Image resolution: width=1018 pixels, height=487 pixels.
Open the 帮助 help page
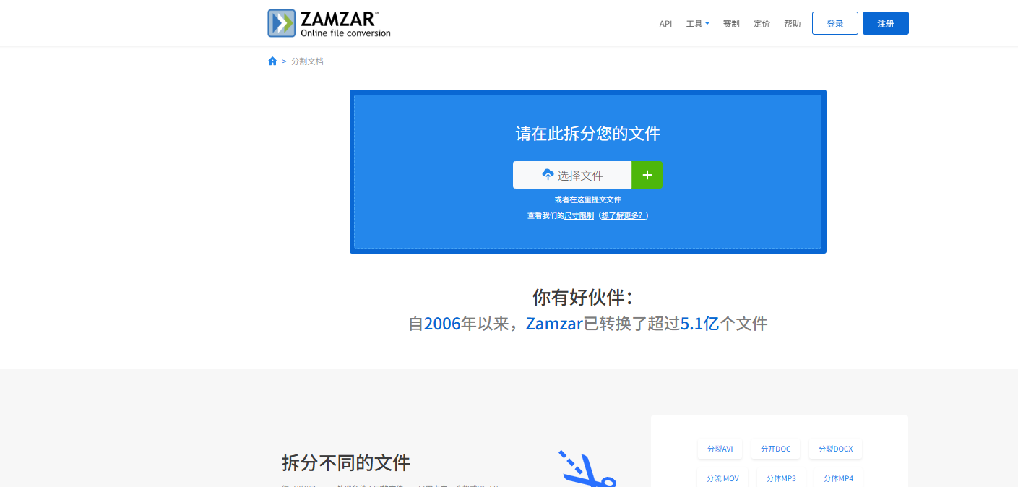click(792, 24)
